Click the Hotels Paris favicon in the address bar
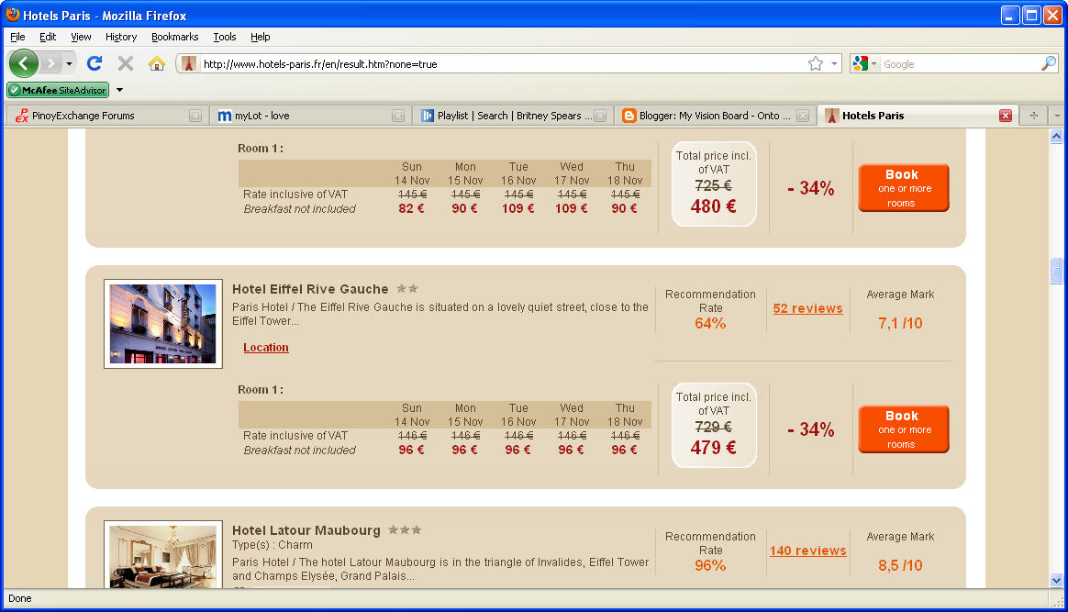The image size is (1068, 612). coord(189,62)
